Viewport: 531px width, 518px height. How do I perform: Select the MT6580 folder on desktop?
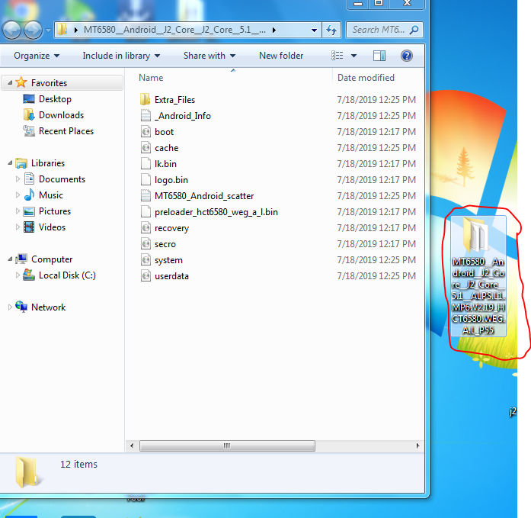point(478,275)
